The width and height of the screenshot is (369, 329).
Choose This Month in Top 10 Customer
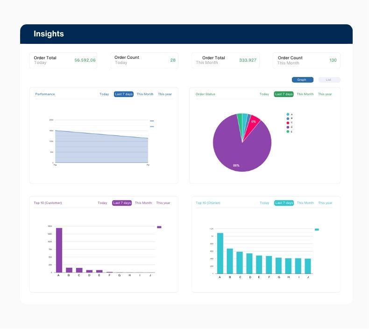143,203
